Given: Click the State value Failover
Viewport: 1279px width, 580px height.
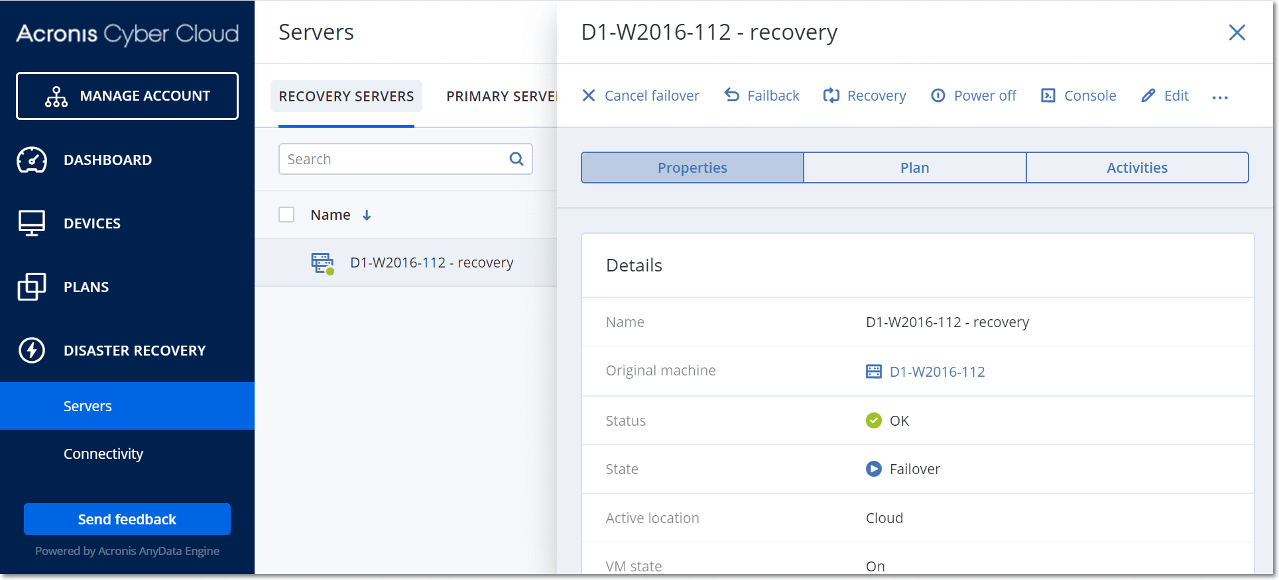Looking at the screenshot, I should (x=914, y=469).
